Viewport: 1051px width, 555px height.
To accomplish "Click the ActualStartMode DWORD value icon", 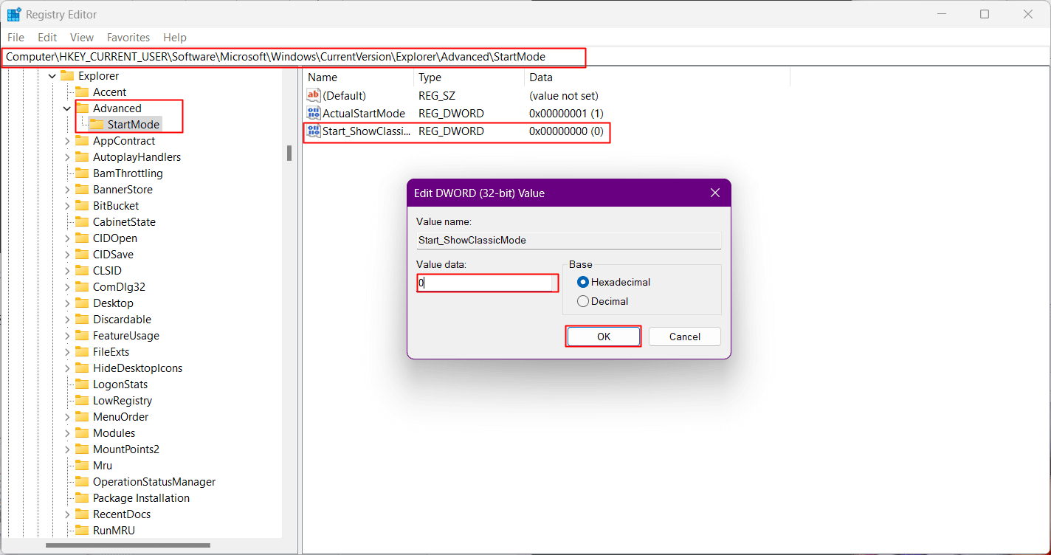I will point(314,114).
